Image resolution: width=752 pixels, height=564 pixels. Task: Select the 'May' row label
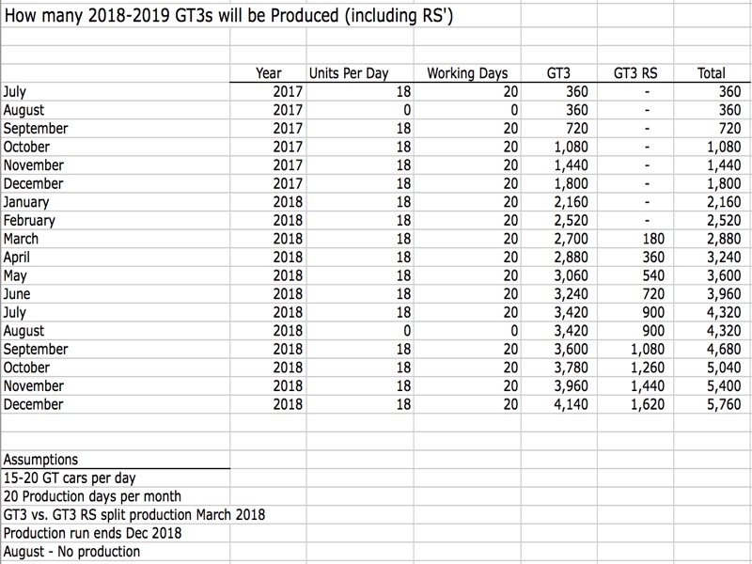tap(15, 275)
